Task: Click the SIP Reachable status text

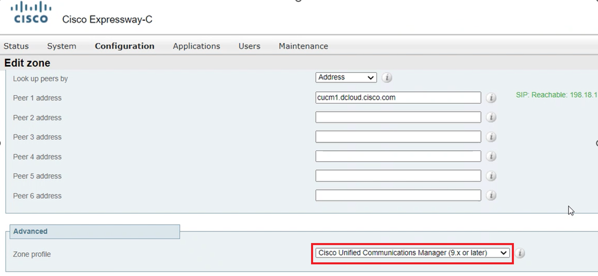Action: (x=556, y=95)
